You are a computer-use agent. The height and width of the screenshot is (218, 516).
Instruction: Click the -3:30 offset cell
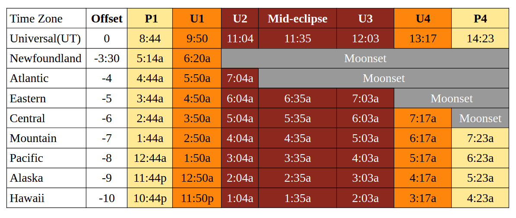point(107,58)
